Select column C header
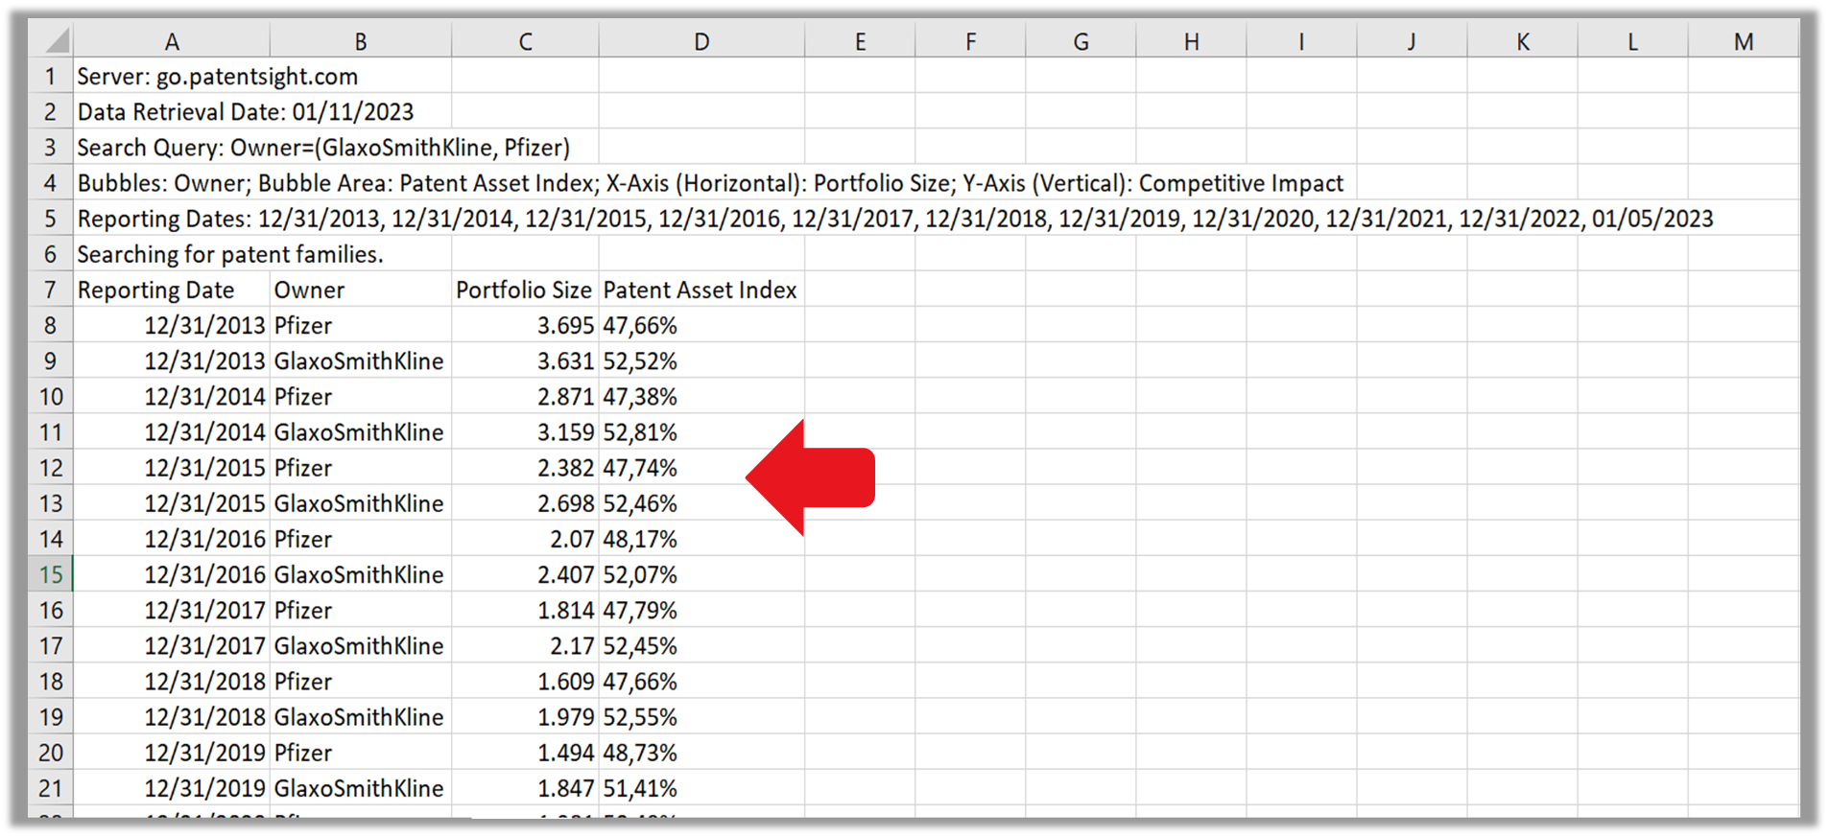1829x837 pixels. point(525,40)
